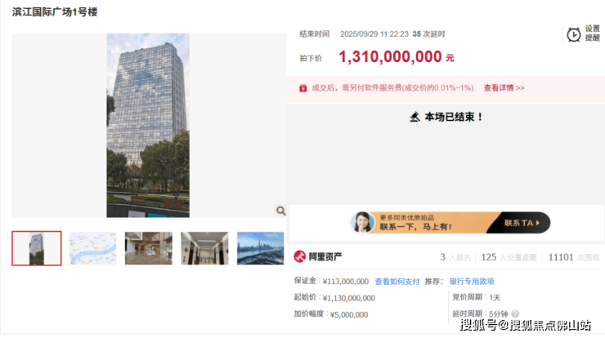Click the customer service avatar in banner
Image resolution: width=605 pixels, height=338 pixels.
[362, 223]
